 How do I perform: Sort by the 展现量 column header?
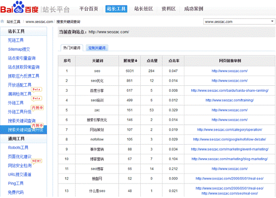pos(130,61)
